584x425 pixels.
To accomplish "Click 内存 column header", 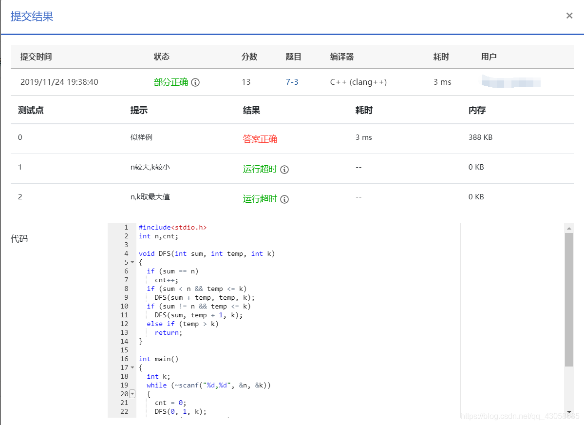I will 477,110.
